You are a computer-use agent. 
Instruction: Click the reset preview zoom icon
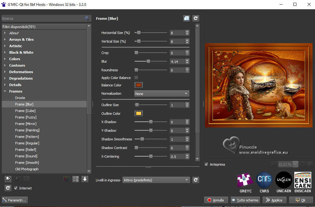310,164
